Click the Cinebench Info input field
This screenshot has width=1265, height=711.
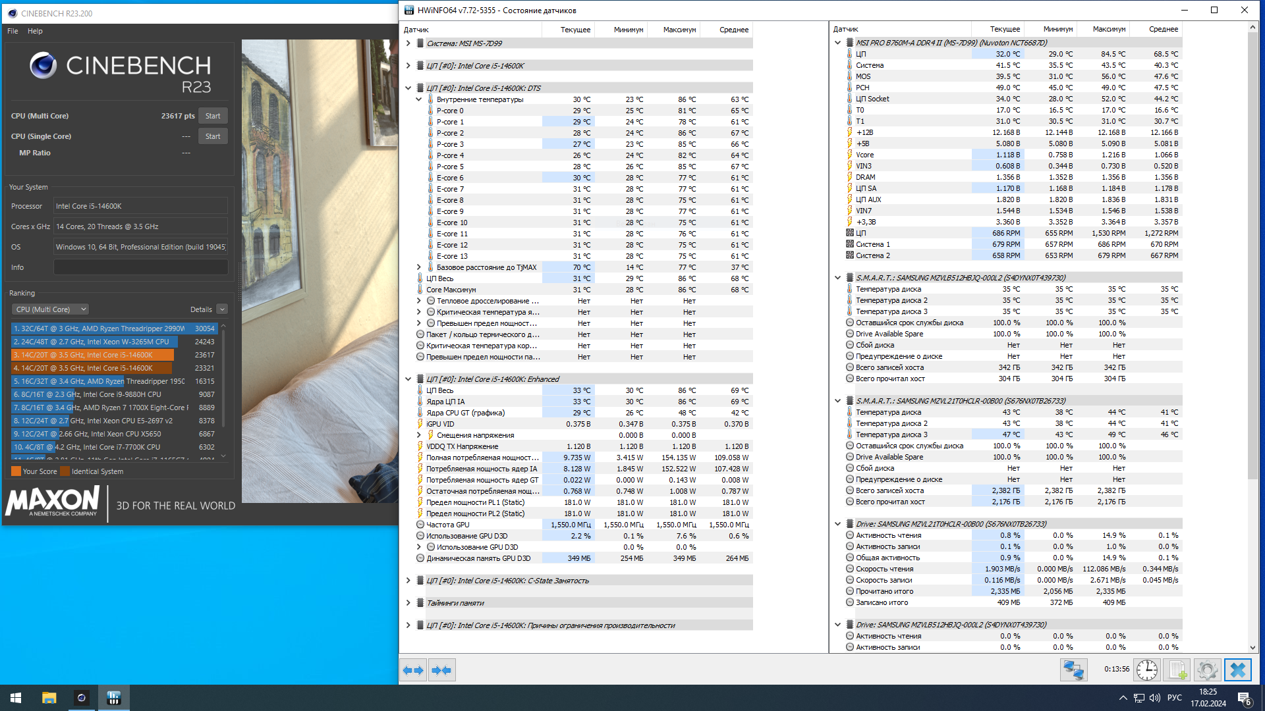point(140,267)
